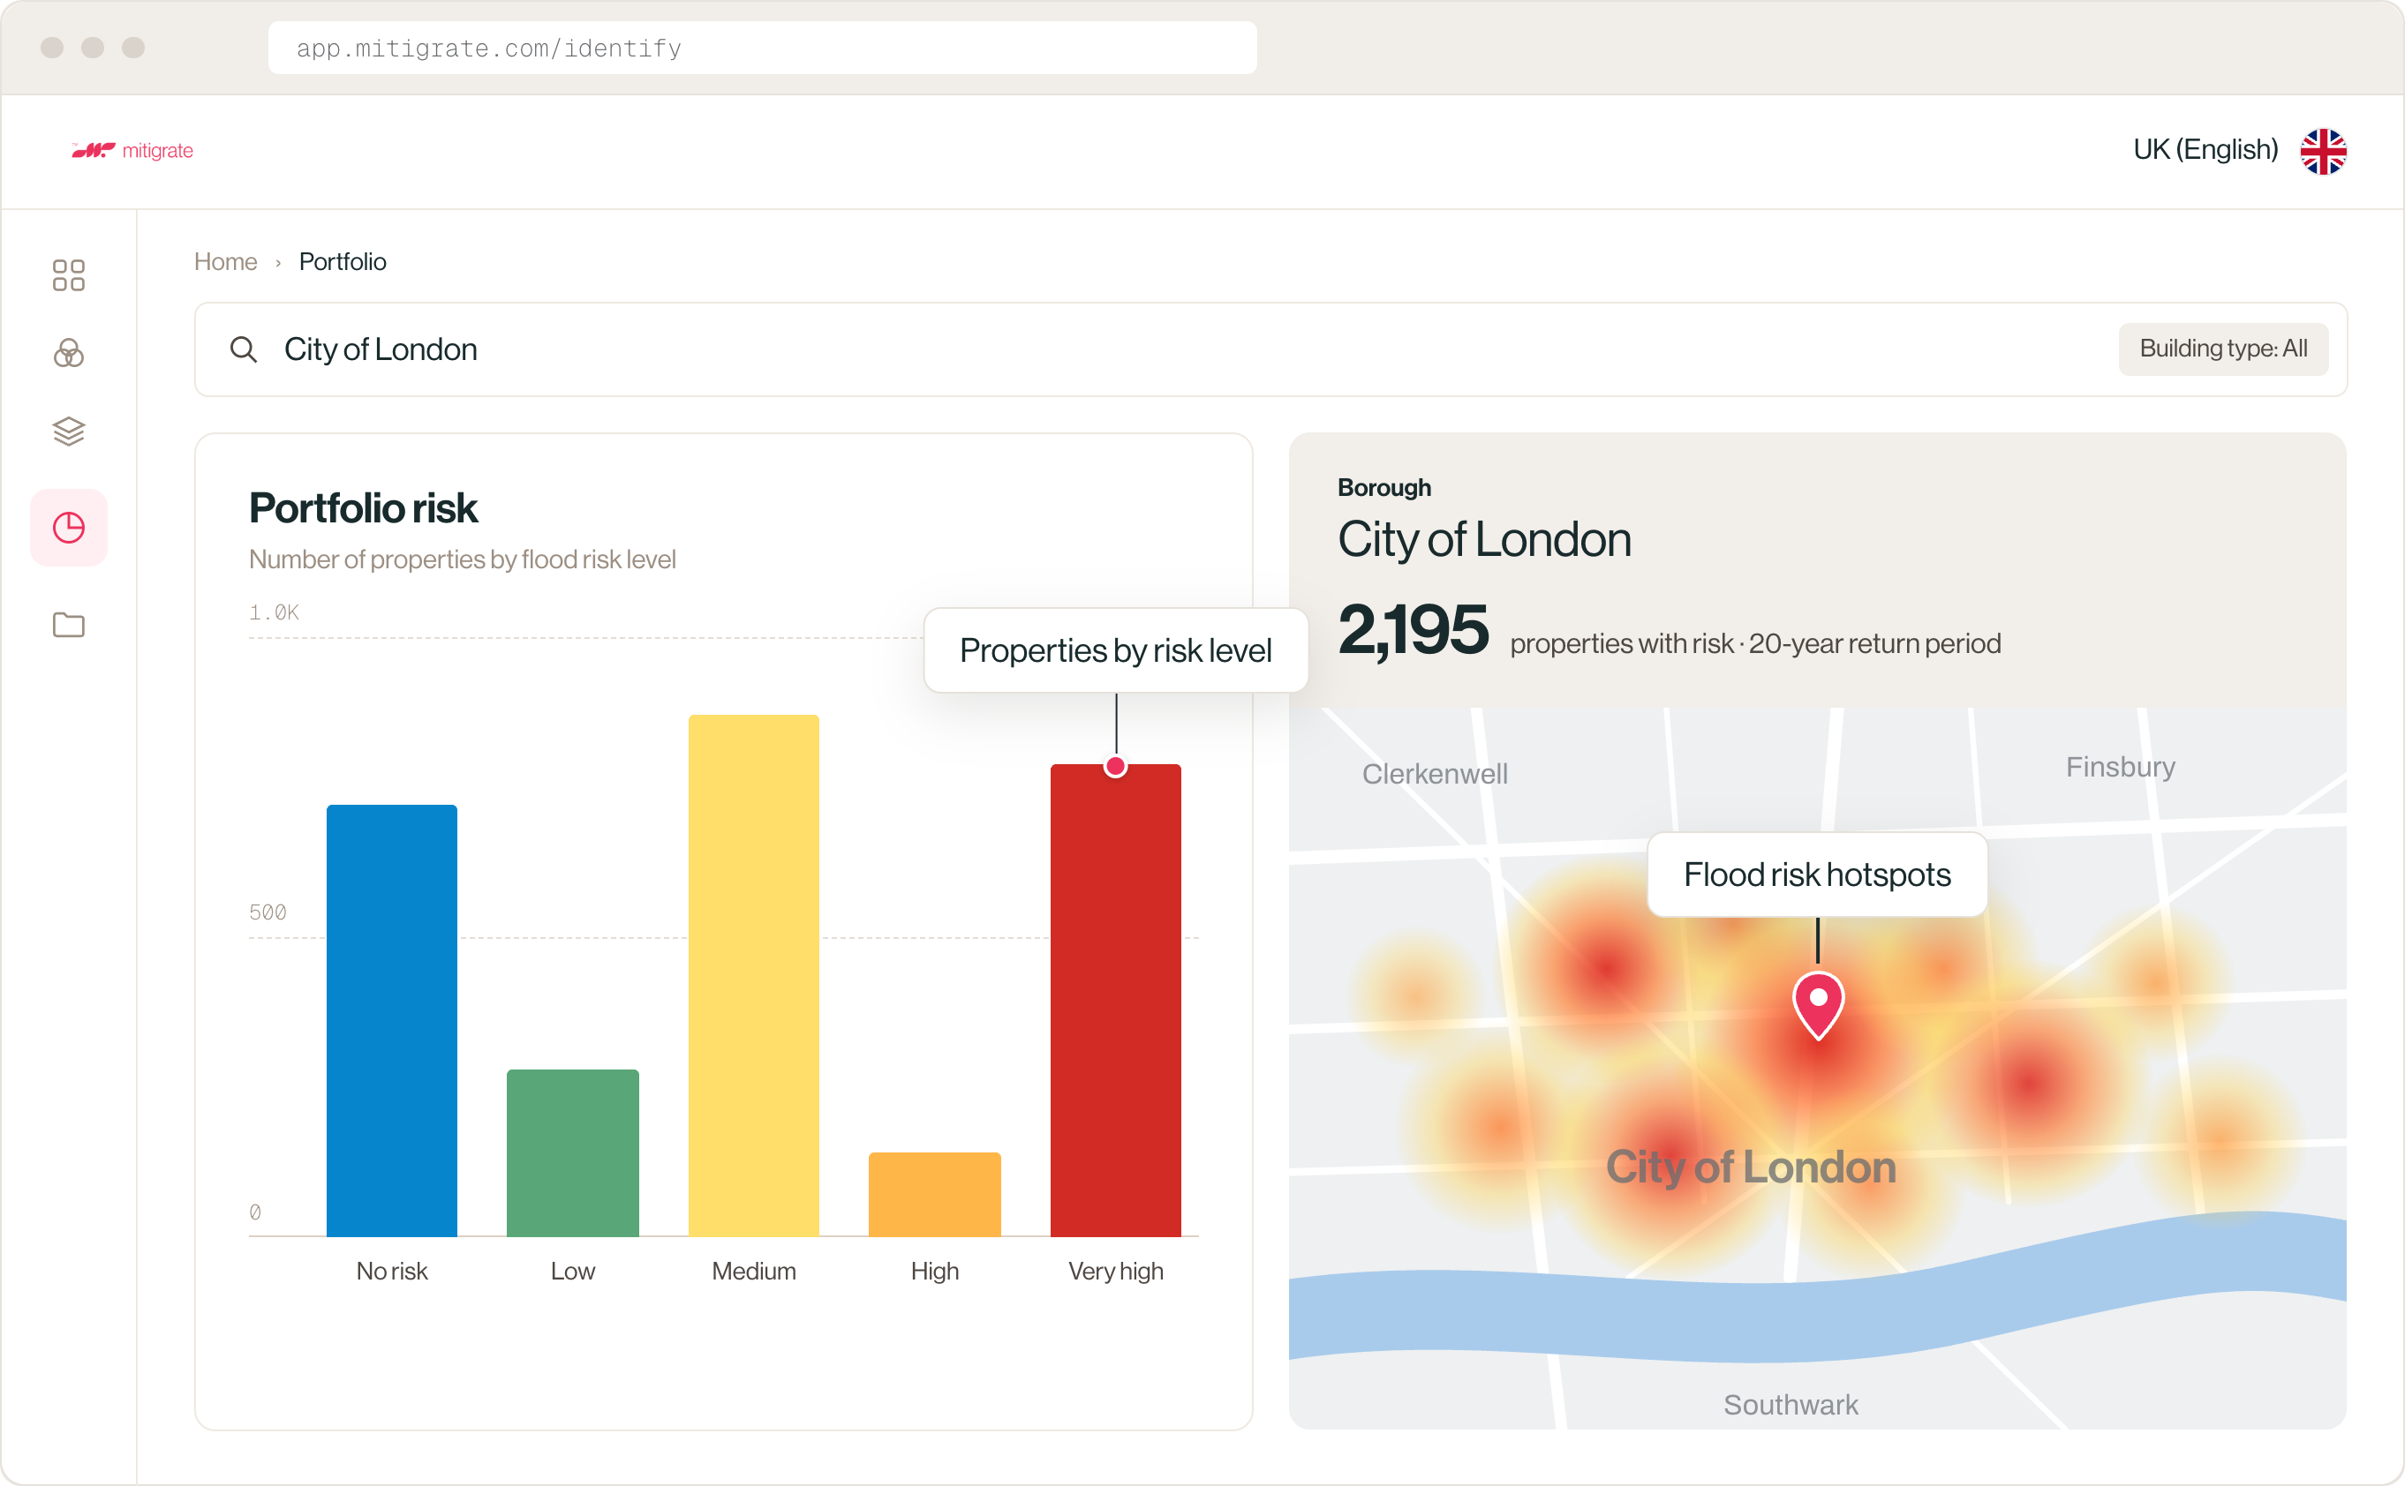Click the Properties by risk level tooltip

[1116, 650]
